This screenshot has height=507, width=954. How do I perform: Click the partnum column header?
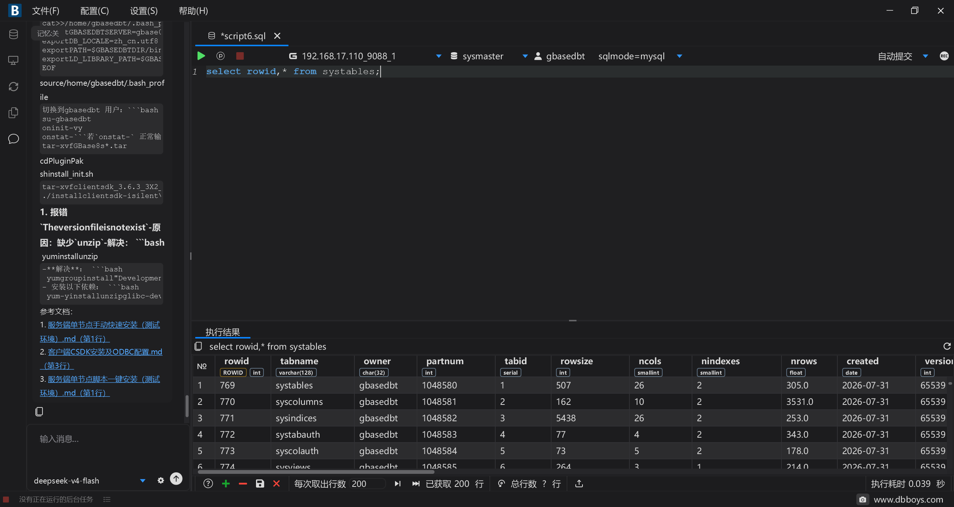point(456,366)
